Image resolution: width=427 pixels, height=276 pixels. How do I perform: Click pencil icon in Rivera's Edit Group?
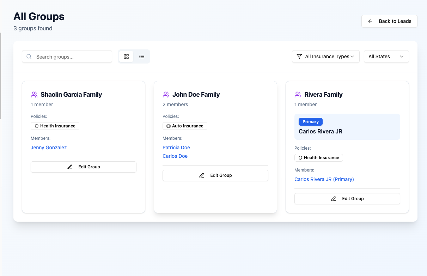click(x=334, y=199)
